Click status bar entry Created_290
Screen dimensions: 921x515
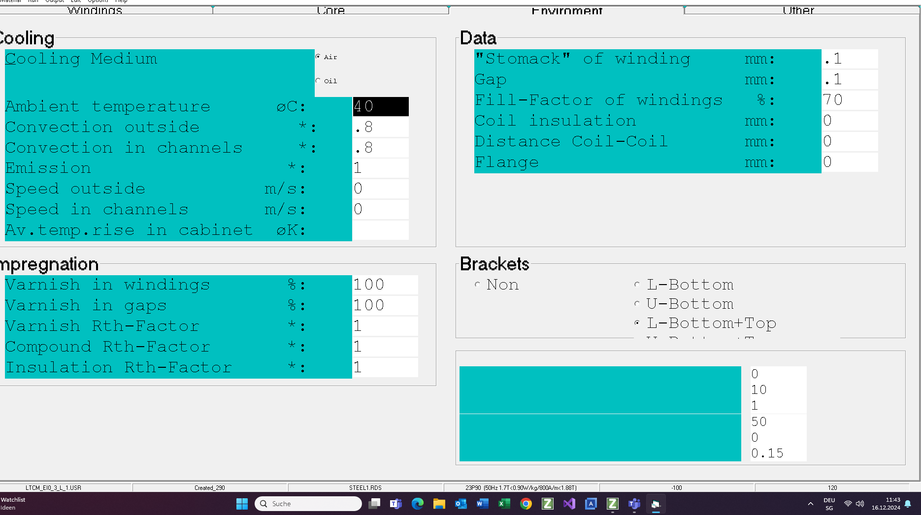coord(209,488)
